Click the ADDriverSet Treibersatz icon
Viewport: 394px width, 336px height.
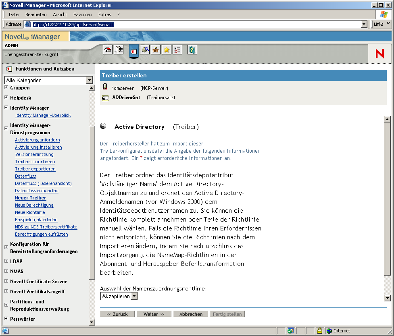click(x=105, y=97)
